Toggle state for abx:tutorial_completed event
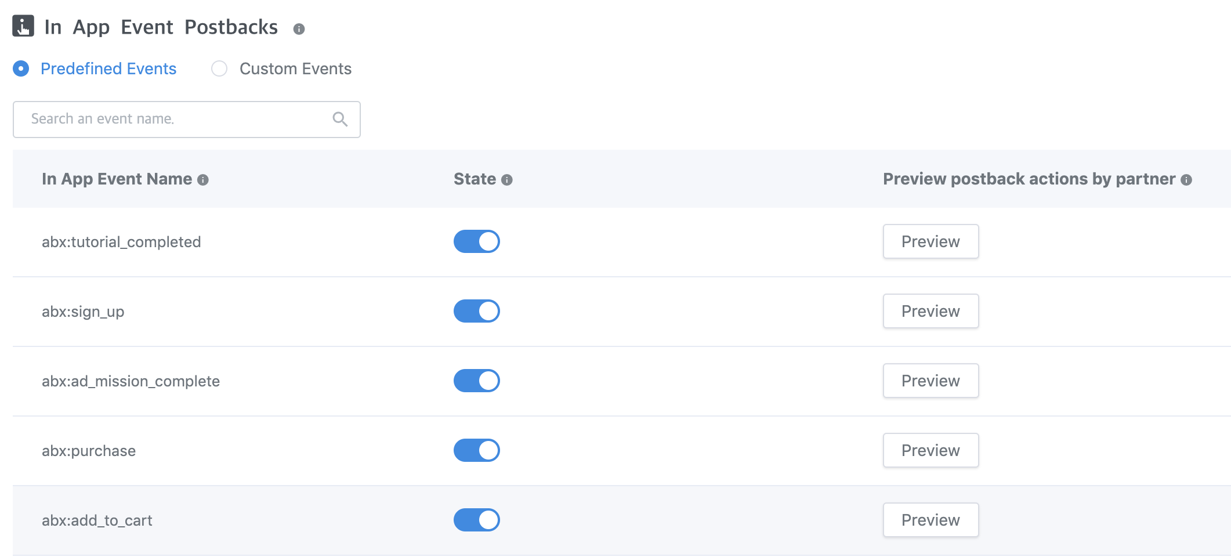 point(476,241)
